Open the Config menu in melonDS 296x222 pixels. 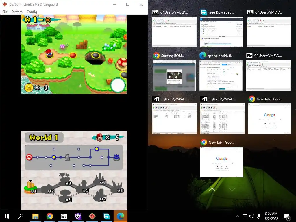coord(32,12)
